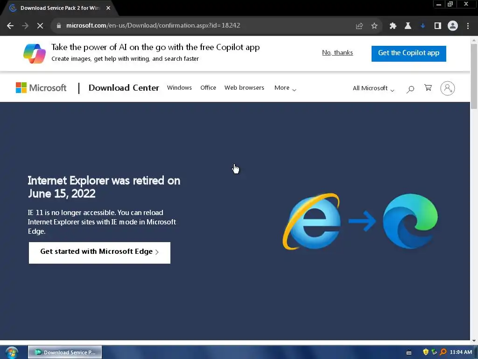Open the Windows Start button
This screenshot has height=359, width=478.
pyautogui.click(x=12, y=352)
